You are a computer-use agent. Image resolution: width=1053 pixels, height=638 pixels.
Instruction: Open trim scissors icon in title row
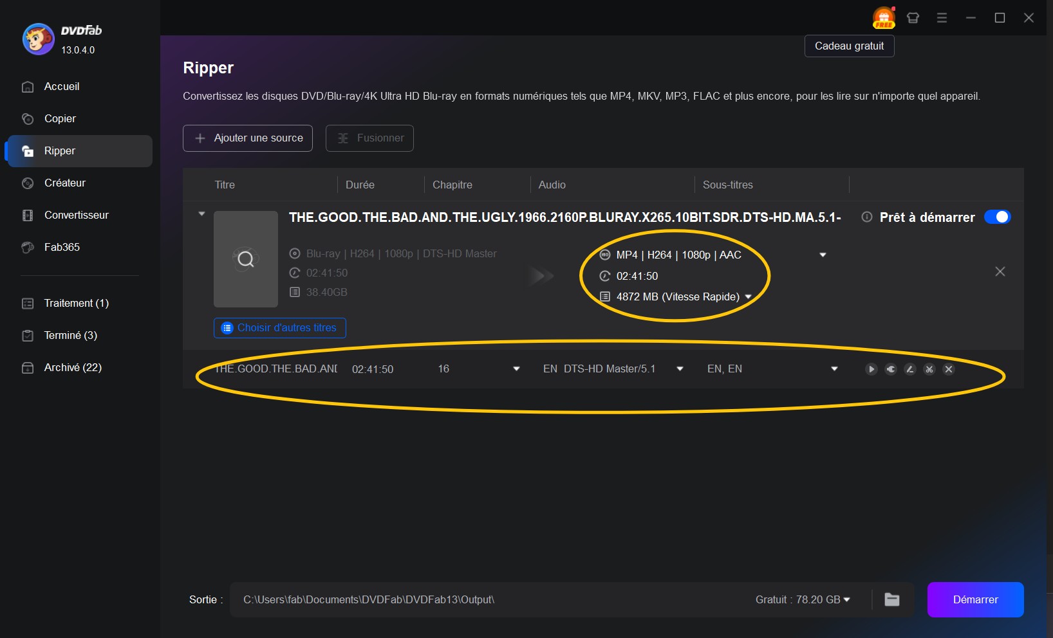click(x=929, y=369)
